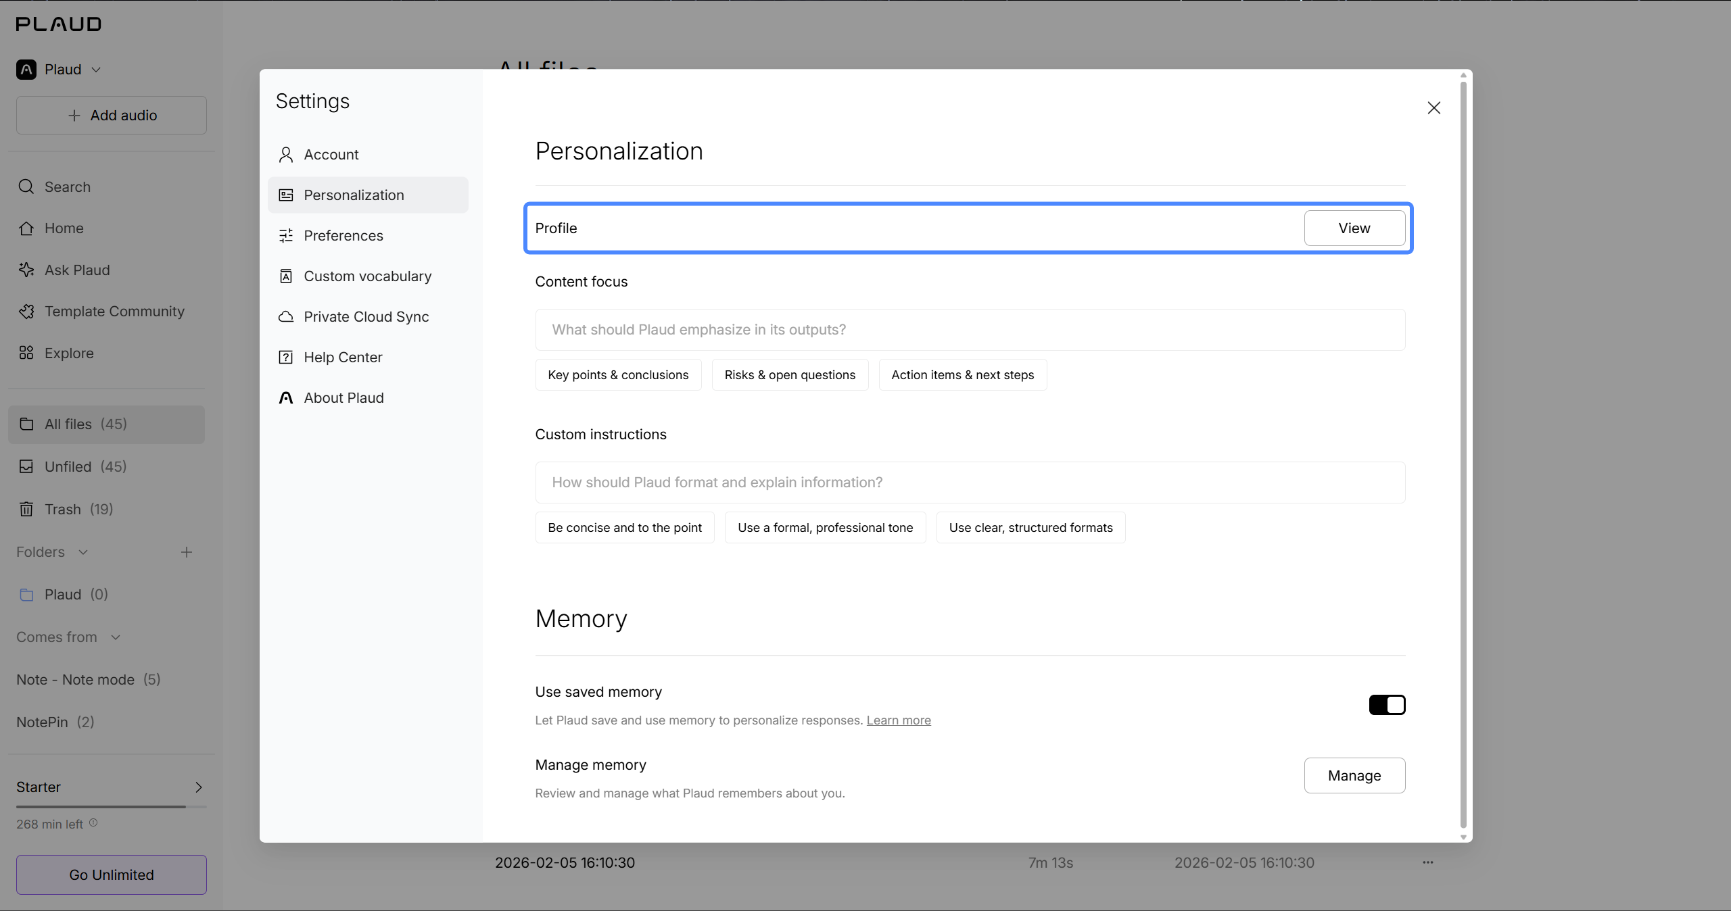
Task: Select the Personalization settings tab
Action: [368, 195]
